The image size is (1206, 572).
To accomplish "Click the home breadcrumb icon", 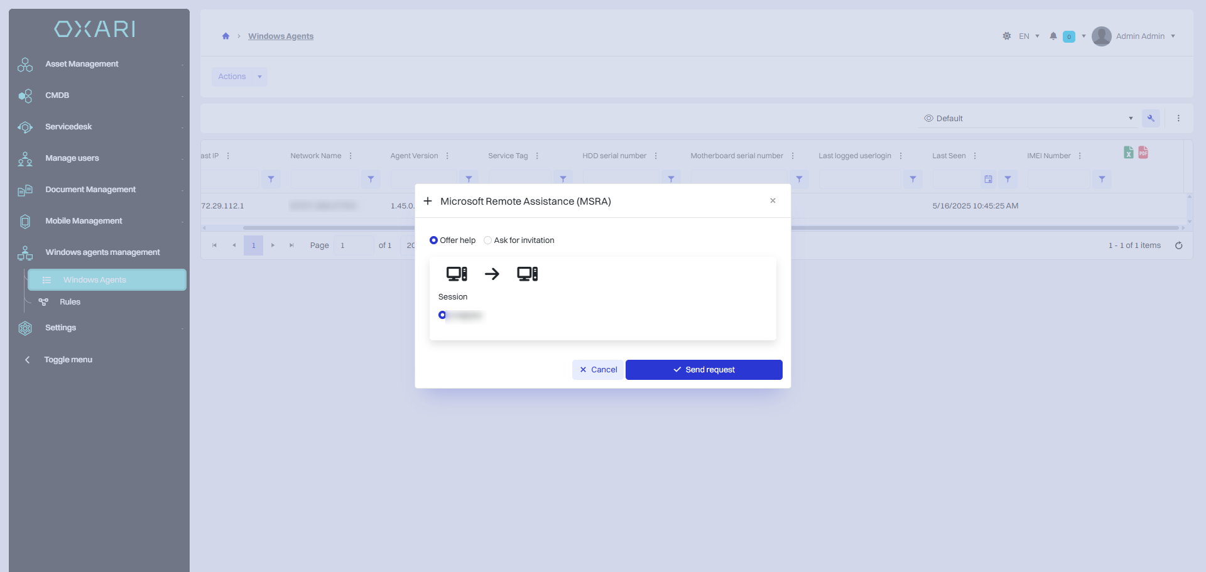I will coord(225,36).
